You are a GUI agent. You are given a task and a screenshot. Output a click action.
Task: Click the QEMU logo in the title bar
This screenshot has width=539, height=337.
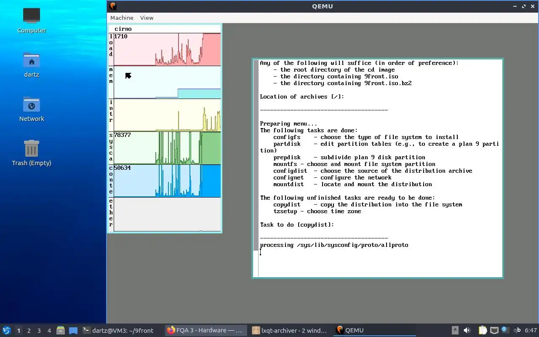(x=113, y=6)
